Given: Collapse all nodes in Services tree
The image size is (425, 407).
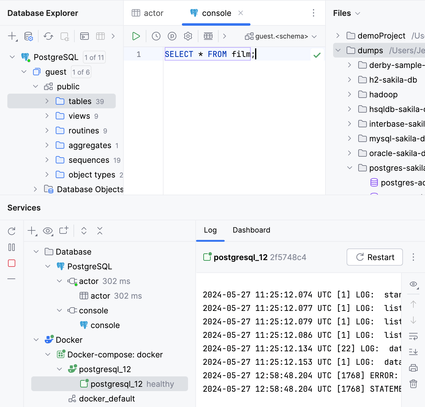Looking at the screenshot, I should coord(100,231).
